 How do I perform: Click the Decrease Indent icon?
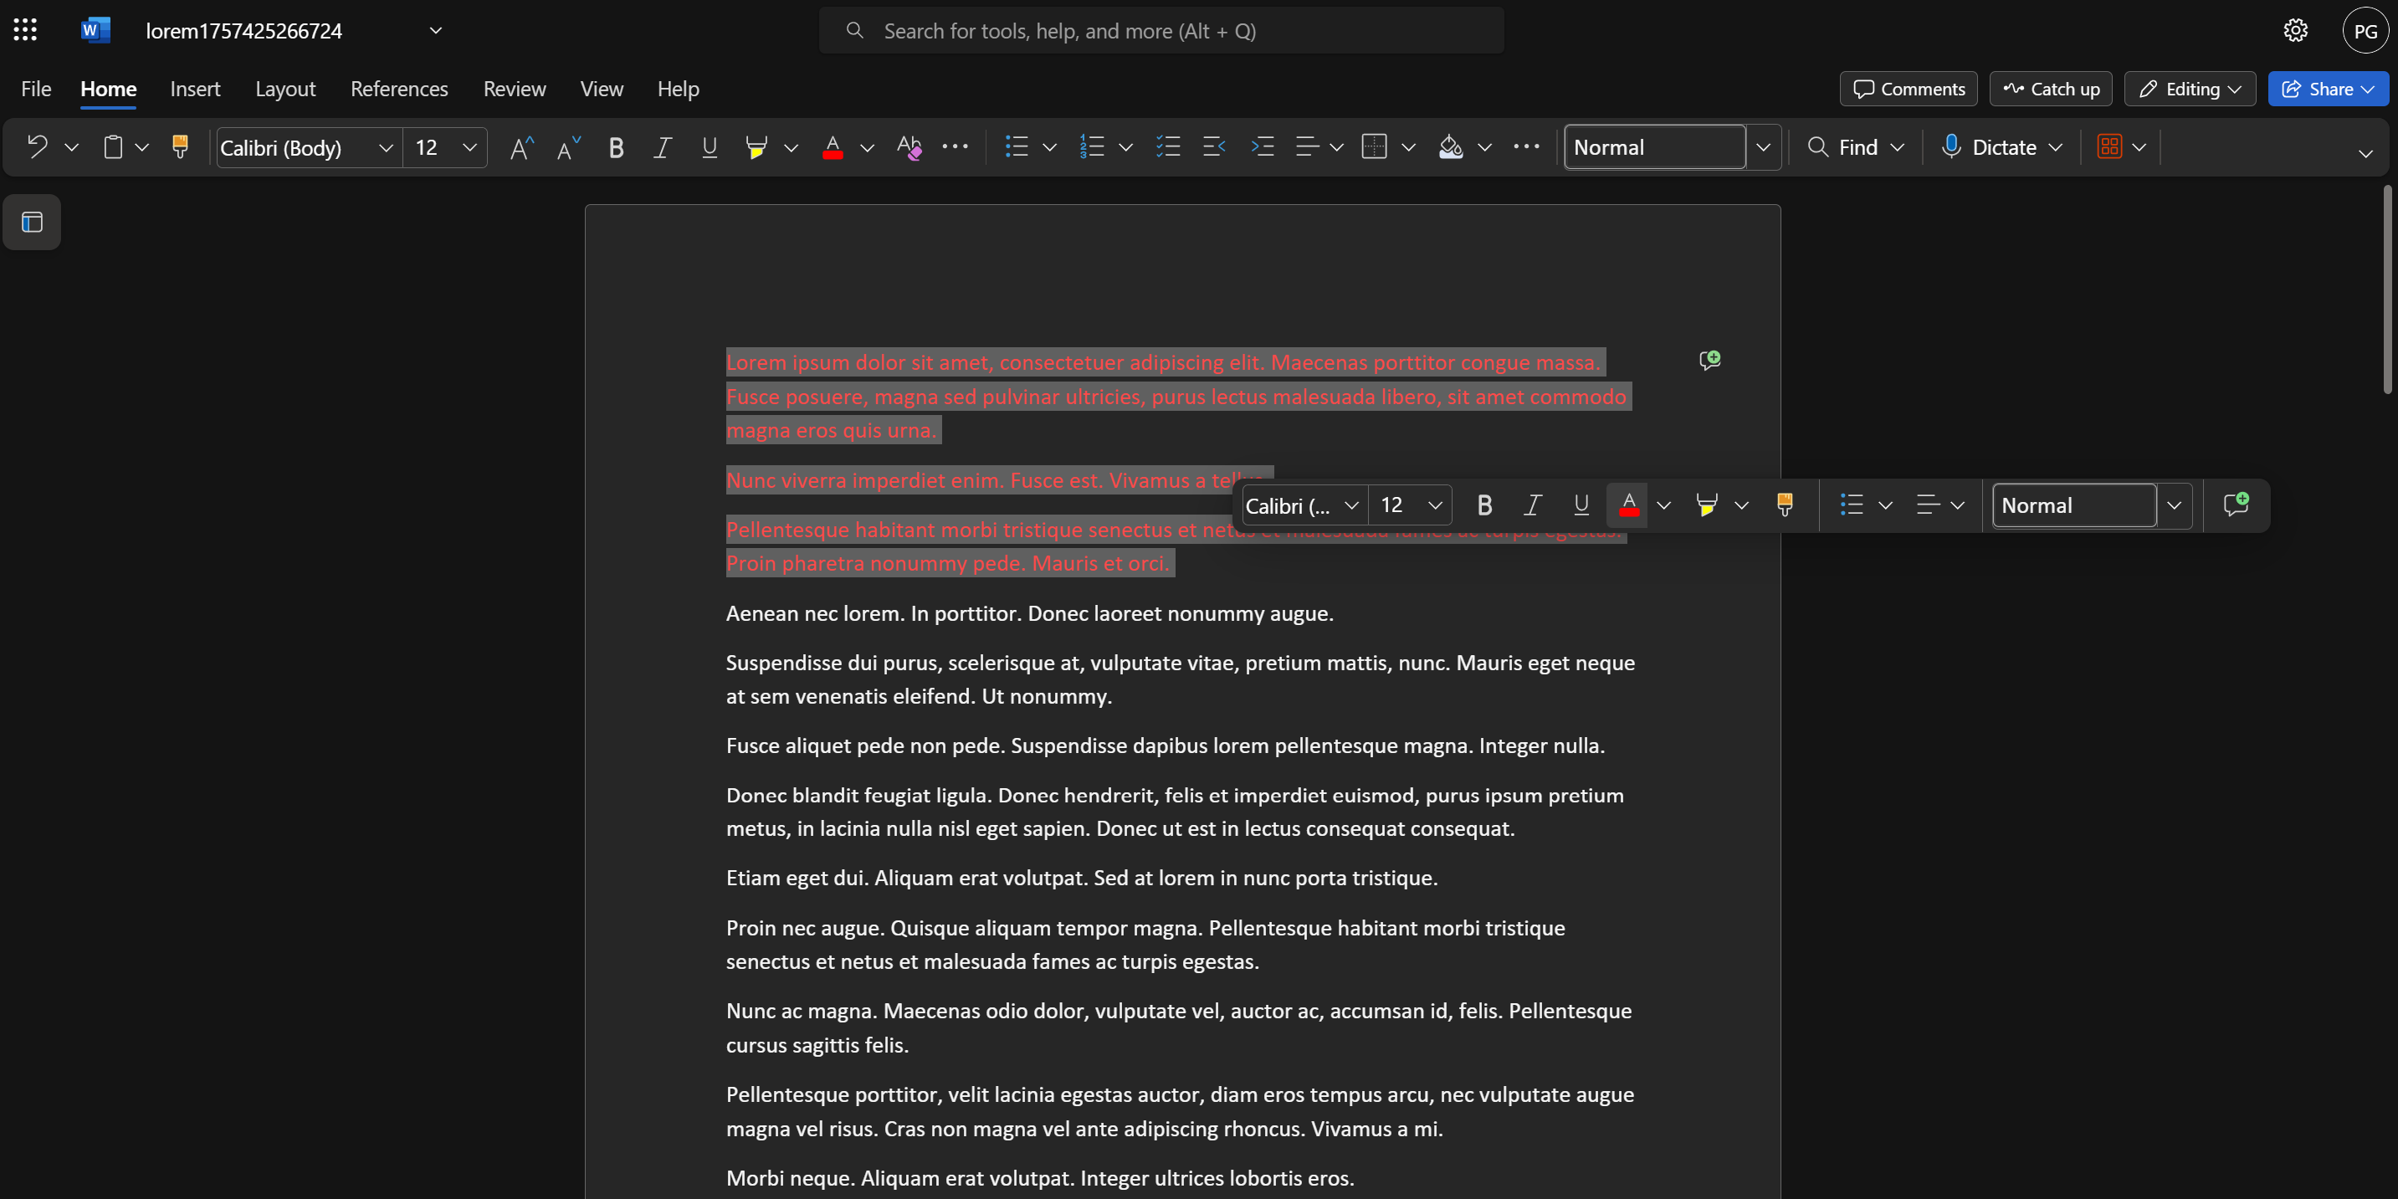coord(1213,146)
